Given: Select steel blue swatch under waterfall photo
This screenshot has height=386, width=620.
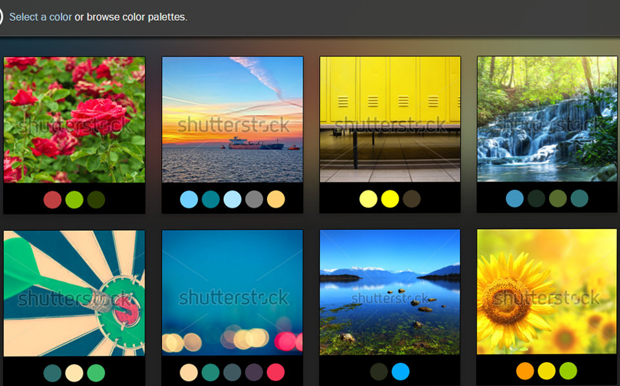Looking at the screenshot, I should [515, 198].
